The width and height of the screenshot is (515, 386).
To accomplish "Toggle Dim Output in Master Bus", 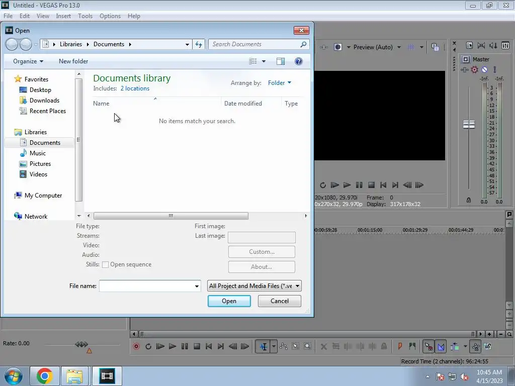I will pyautogui.click(x=493, y=46).
